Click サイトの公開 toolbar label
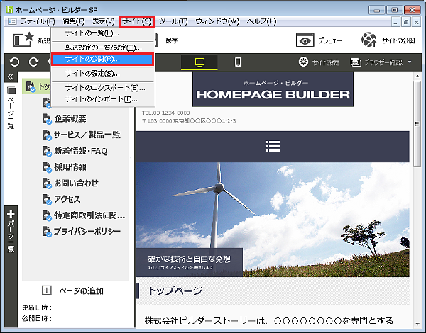Image resolution: width=426 pixels, height=333 pixels. (398, 40)
